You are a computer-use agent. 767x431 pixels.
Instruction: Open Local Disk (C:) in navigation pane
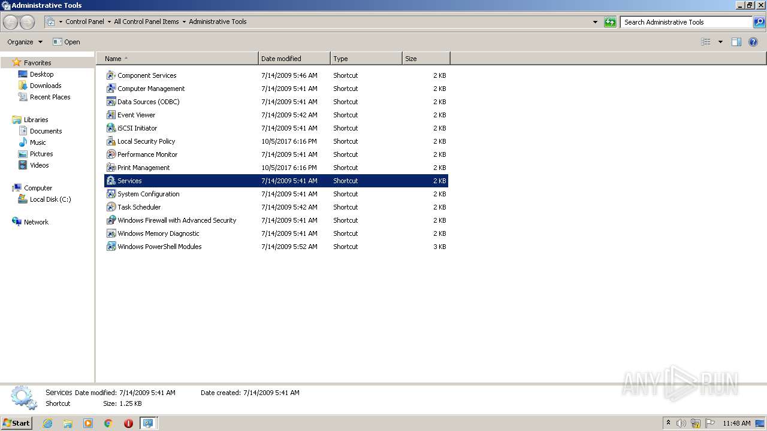tap(50, 199)
